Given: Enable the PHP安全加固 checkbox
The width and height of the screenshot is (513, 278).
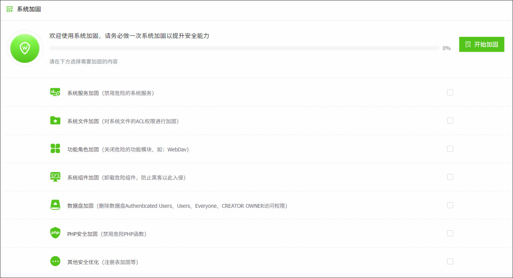Looking at the screenshot, I should coord(450,233).
